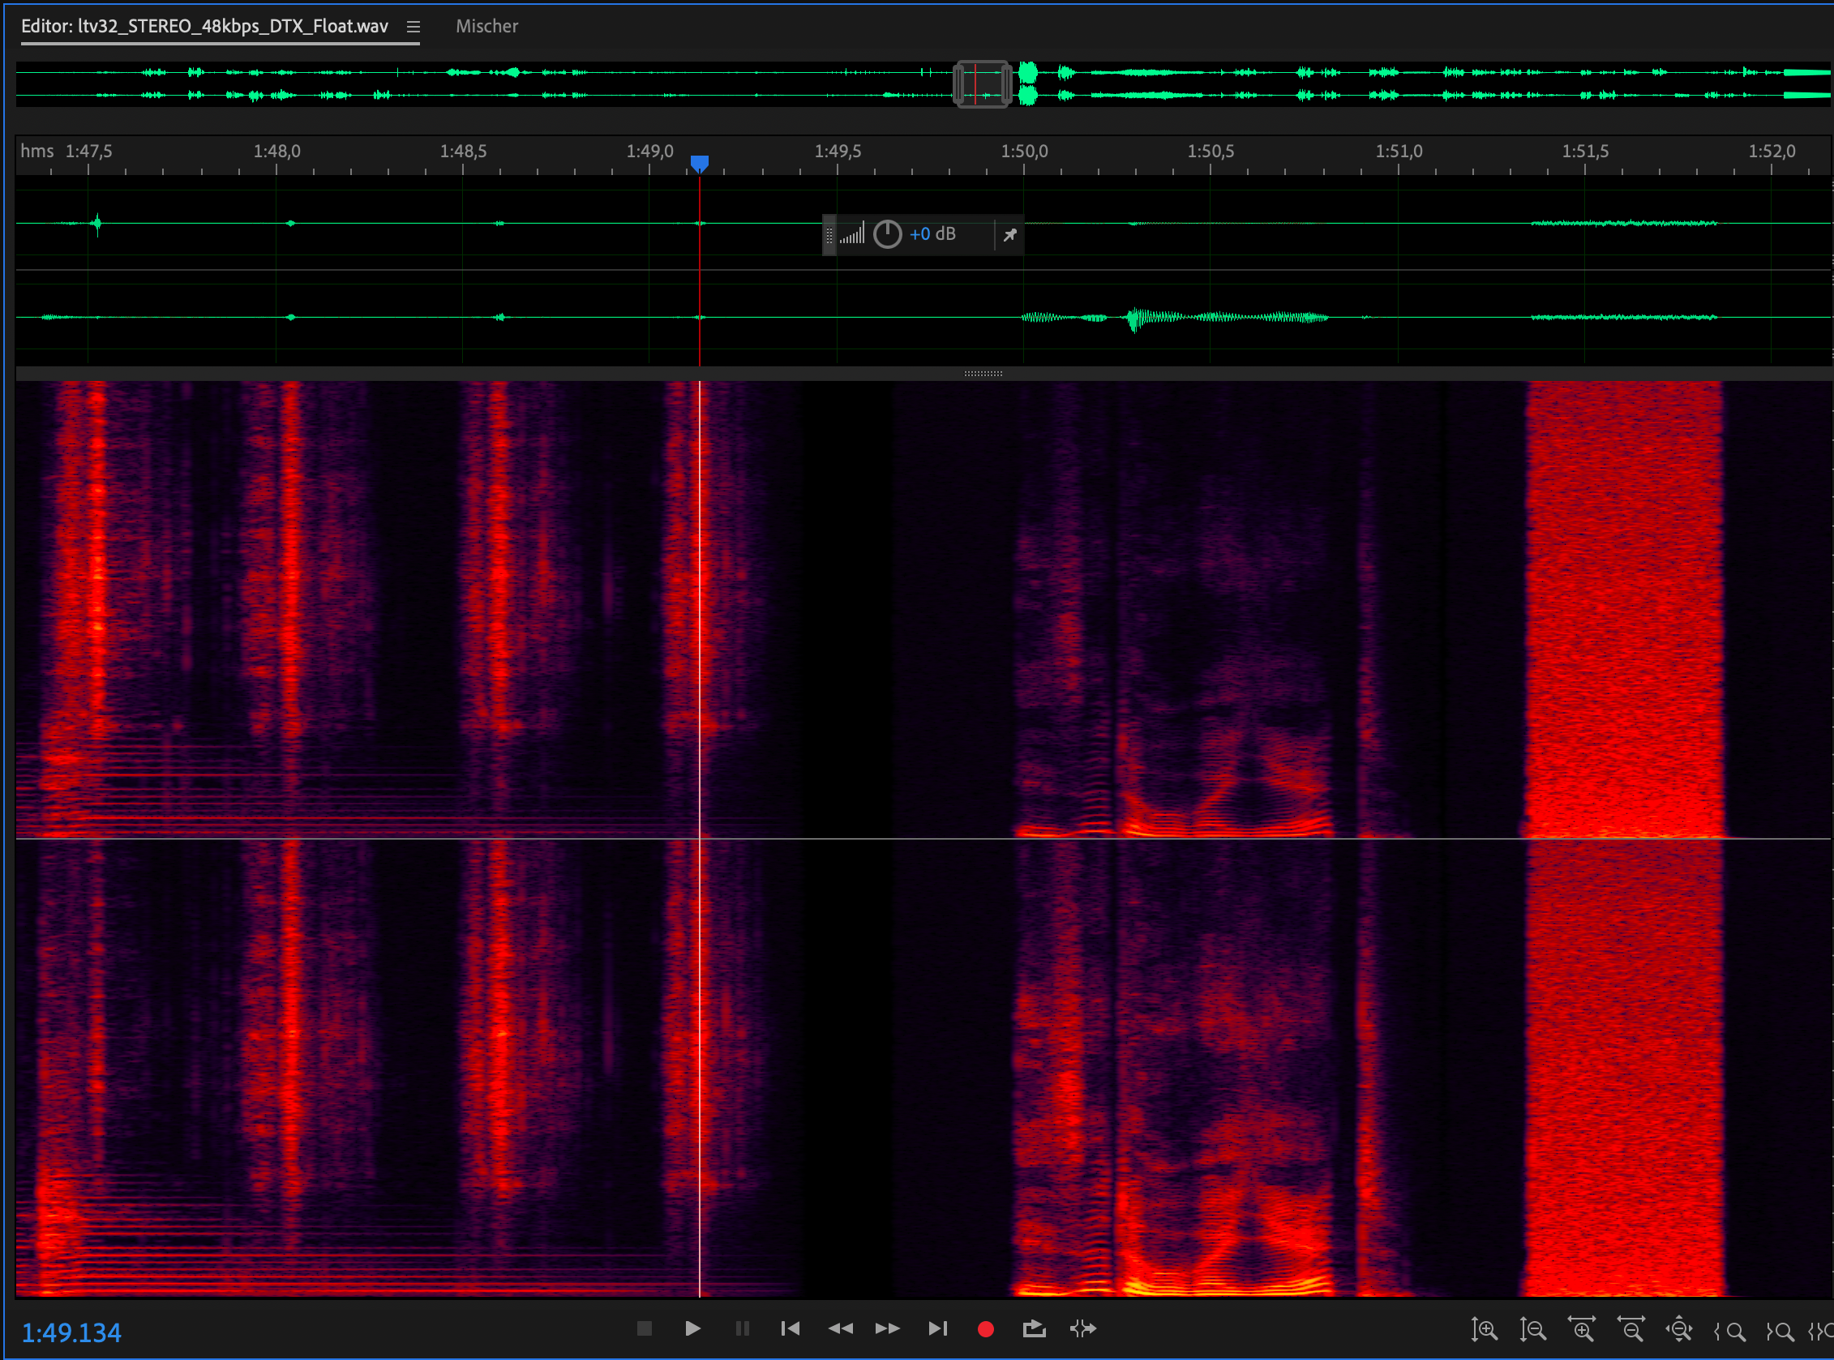Click the Stop playback button
This screenshot has height=1360, width=1834.
pos(644,1328)
